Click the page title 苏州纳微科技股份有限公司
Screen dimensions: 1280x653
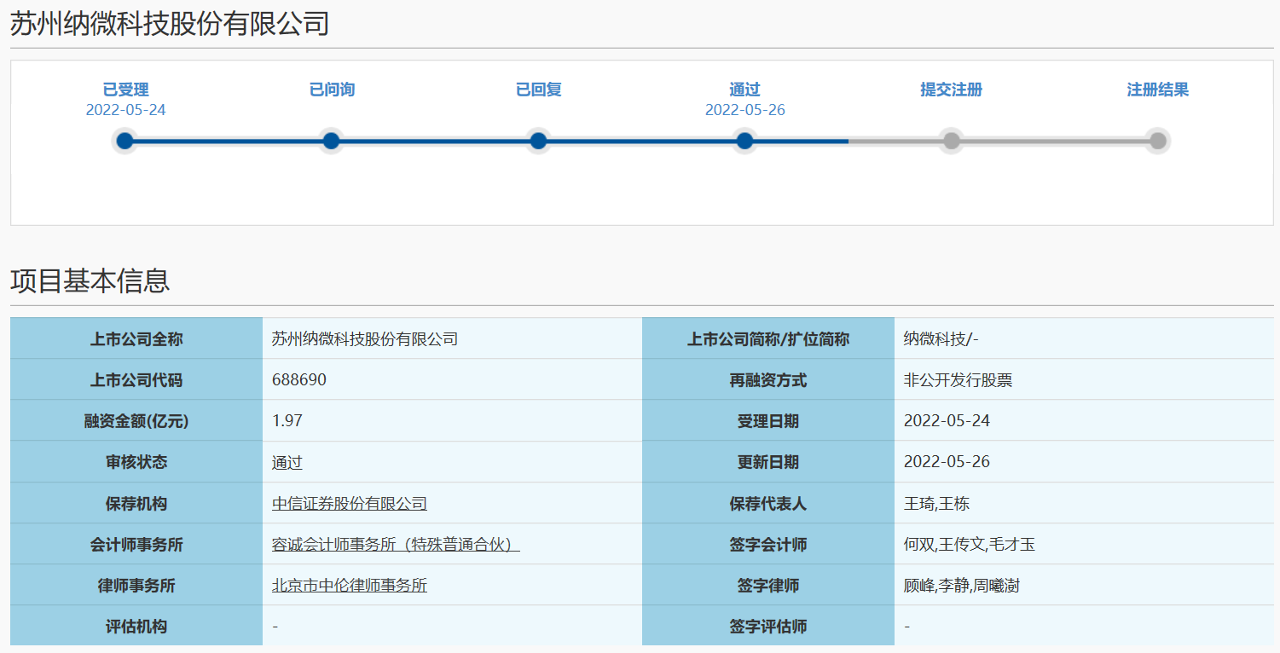pyautogui.click(x=170, y=24)
